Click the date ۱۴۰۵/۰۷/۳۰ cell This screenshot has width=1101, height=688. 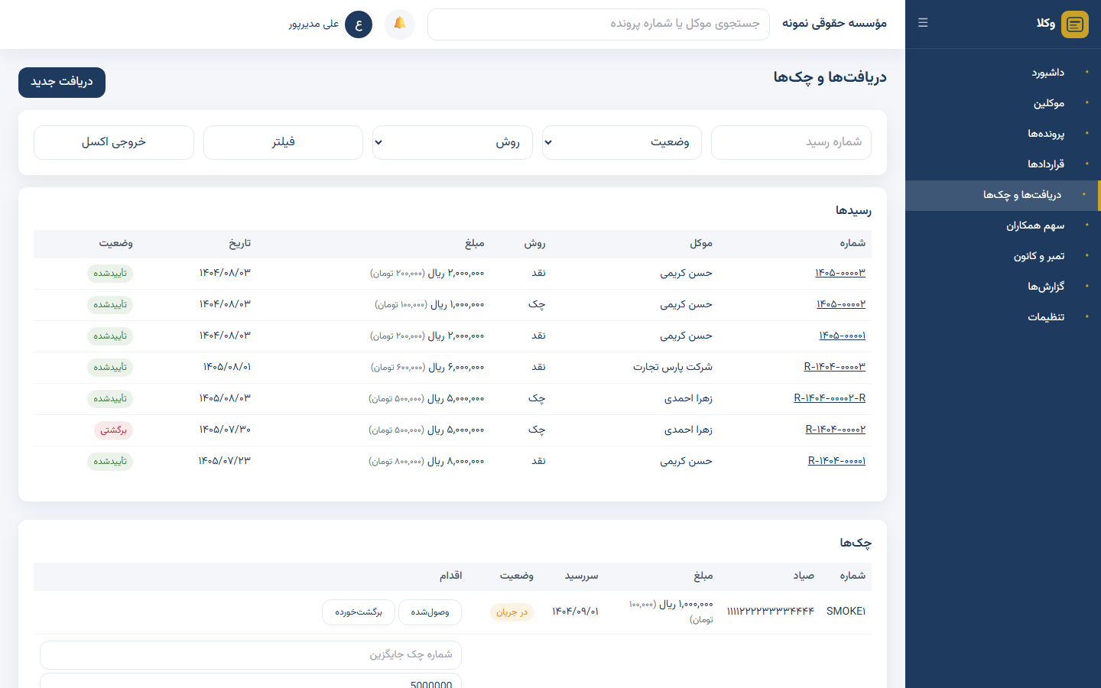click(225, 430)
